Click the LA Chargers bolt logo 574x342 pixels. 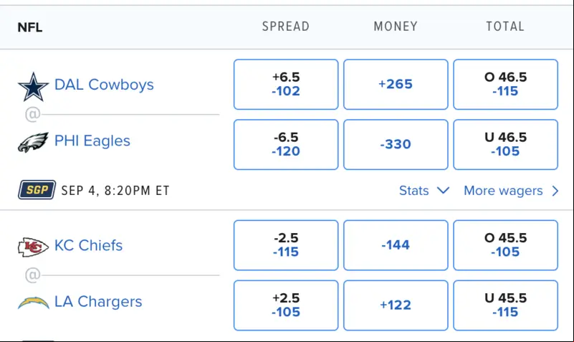pos(33,303)
